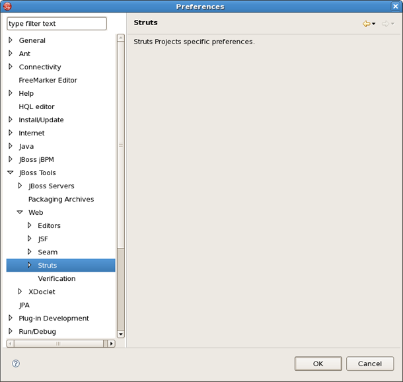Expand the Seam tree node
This screenshot has width=403, height=382.
30,252
